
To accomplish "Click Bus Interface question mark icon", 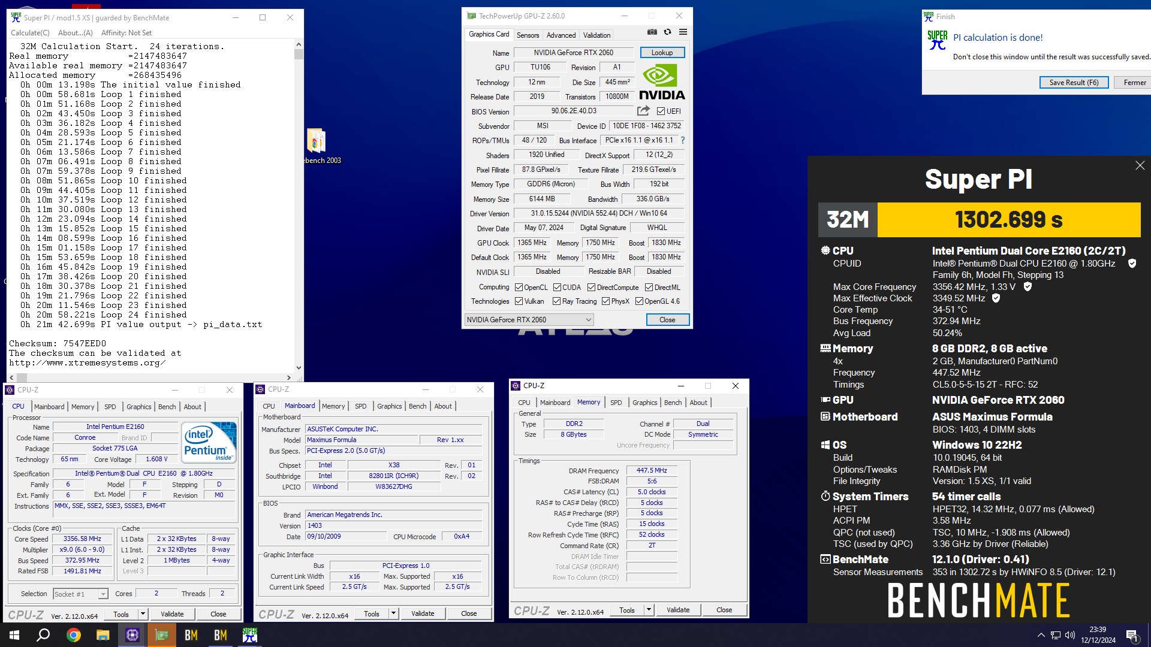I will 682,140.
